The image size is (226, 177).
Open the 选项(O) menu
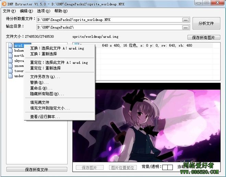click(44, 11)
